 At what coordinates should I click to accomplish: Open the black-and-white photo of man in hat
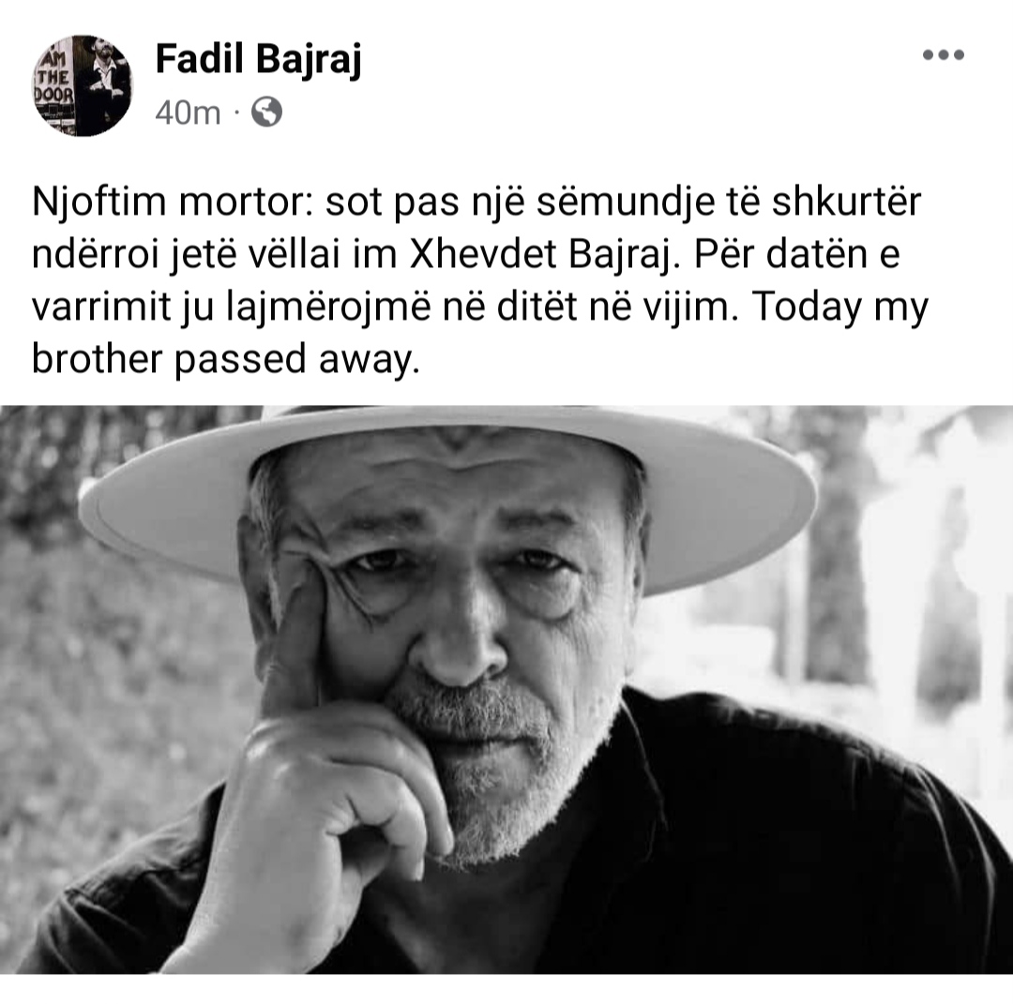(506, 689)
